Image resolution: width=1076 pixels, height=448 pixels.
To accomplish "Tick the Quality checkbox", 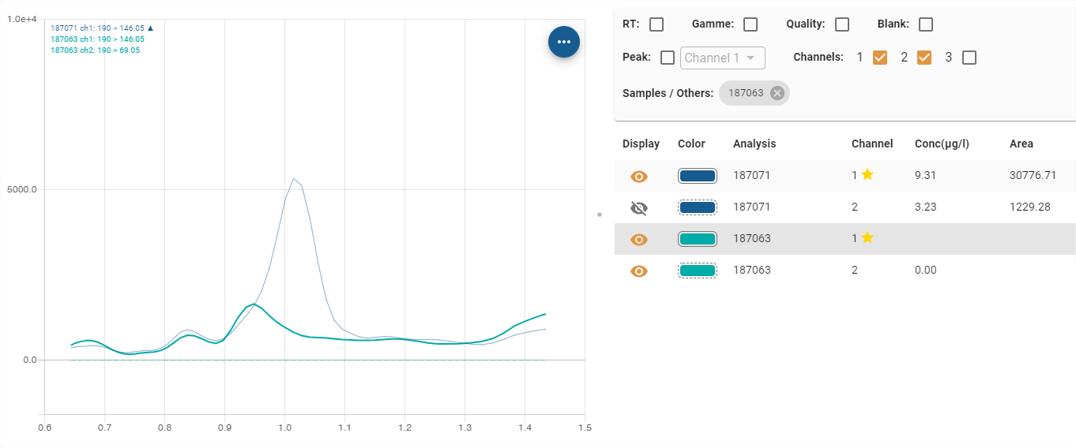I will 842,24.
